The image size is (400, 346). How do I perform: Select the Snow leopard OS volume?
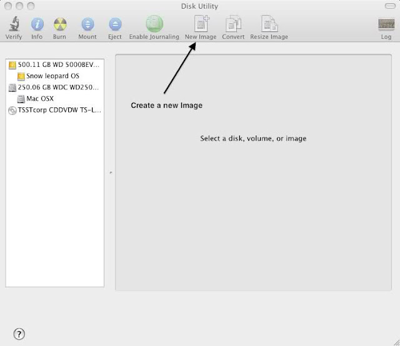pyautogui.click(x=55, y=76)
